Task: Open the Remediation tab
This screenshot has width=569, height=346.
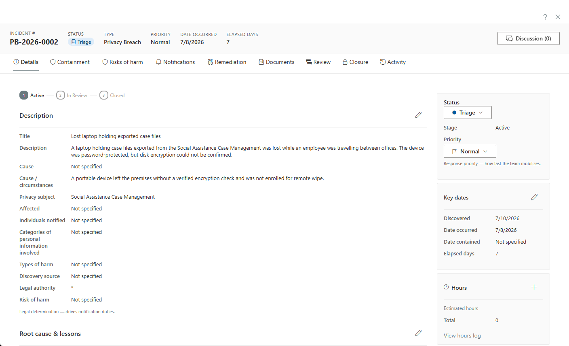Action: [x=227, y=62]
